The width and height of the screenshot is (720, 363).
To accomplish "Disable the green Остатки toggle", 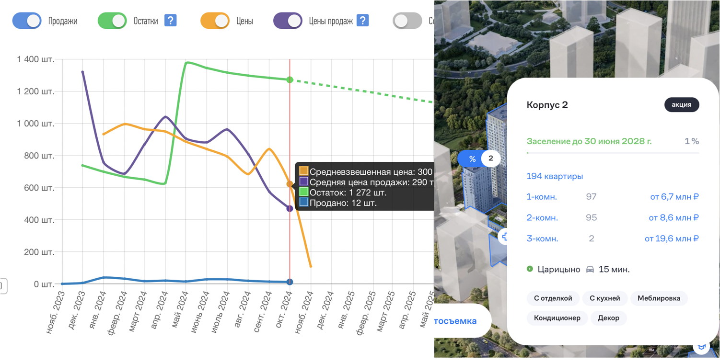I will coord(112,21).
